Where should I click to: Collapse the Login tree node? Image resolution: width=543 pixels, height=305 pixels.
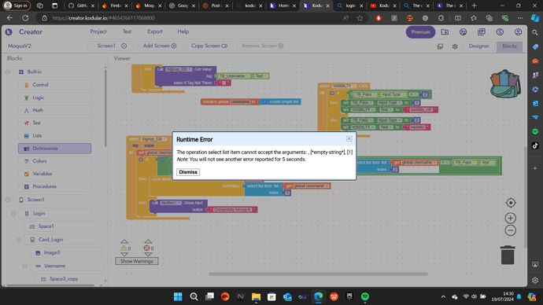13,213
